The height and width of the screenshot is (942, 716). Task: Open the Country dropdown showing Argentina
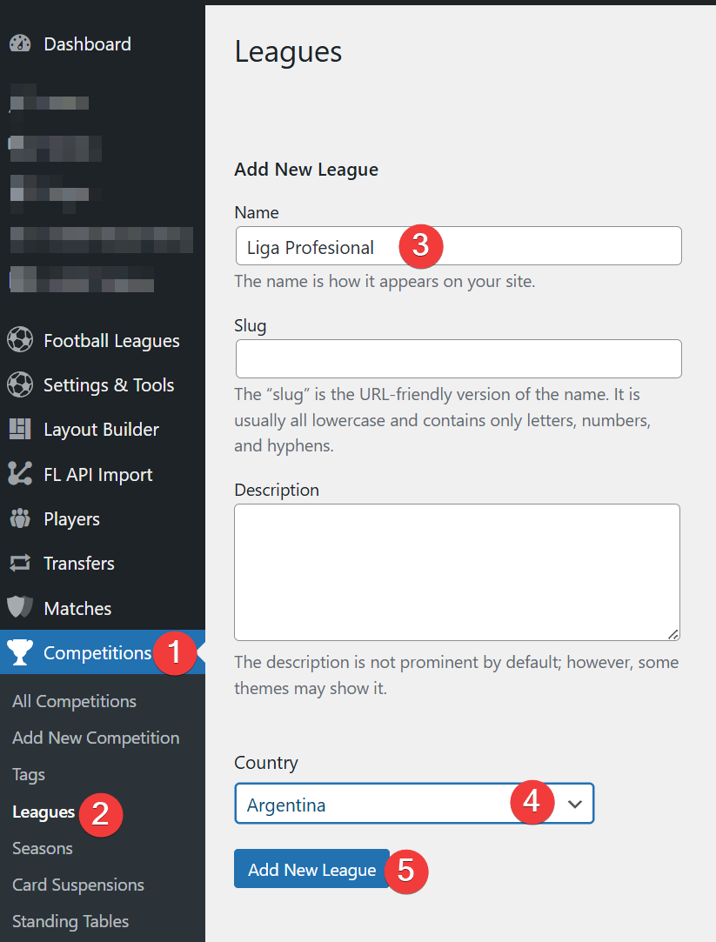tap(414, 803)
